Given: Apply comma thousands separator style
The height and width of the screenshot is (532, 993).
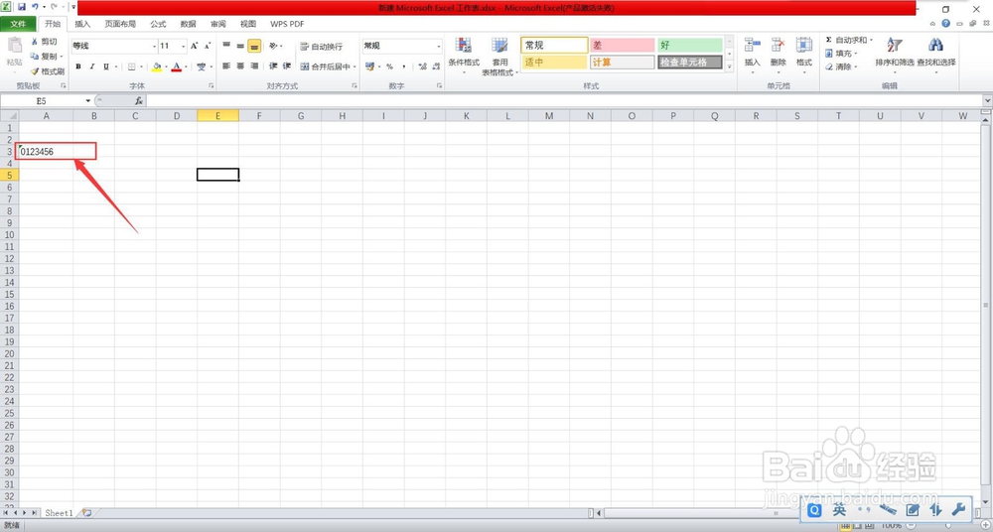Looking at the screenshot, I should pos(403,66).
